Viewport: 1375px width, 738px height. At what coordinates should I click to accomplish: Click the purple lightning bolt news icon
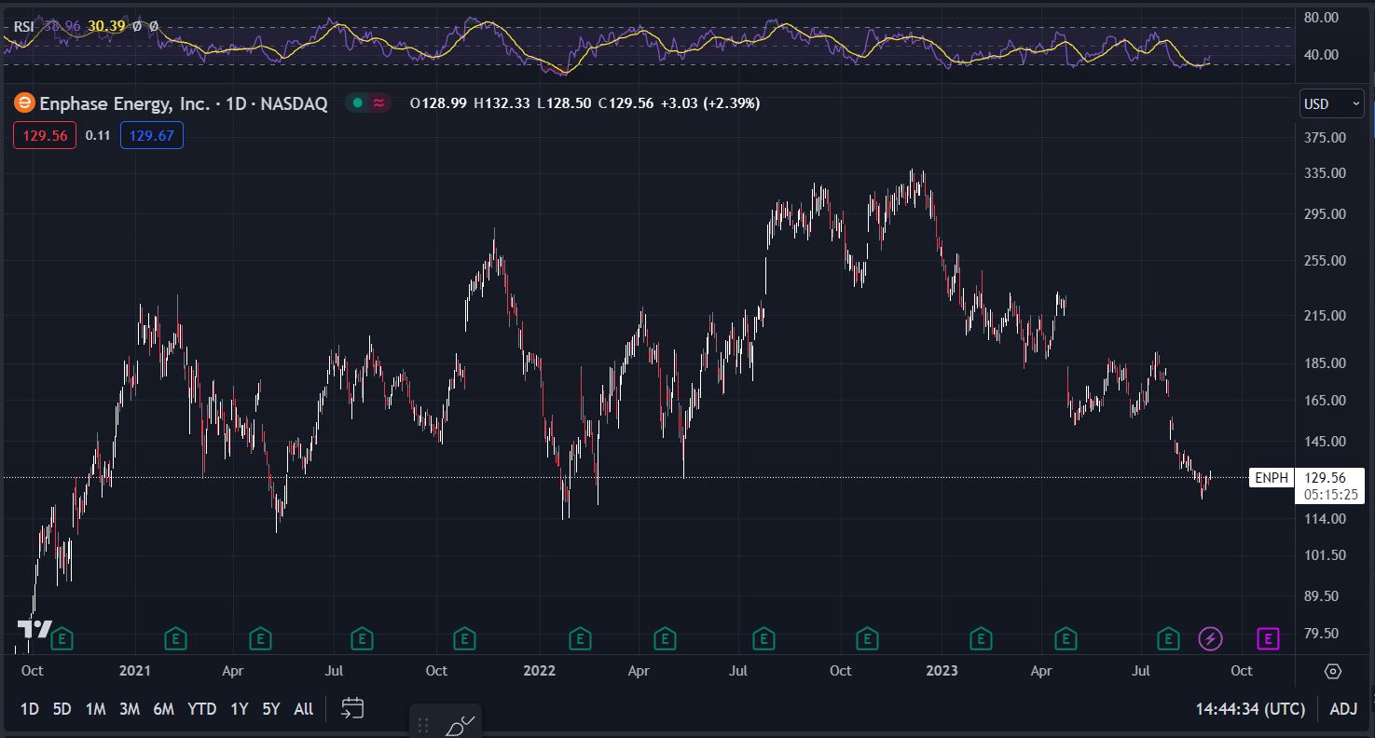coord(1210,638)
